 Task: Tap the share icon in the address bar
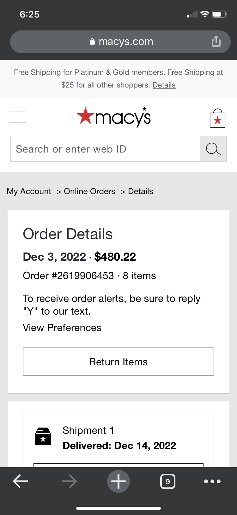tap(216, 41)
